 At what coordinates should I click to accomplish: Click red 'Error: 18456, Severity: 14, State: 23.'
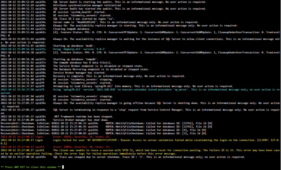[81, 137]
